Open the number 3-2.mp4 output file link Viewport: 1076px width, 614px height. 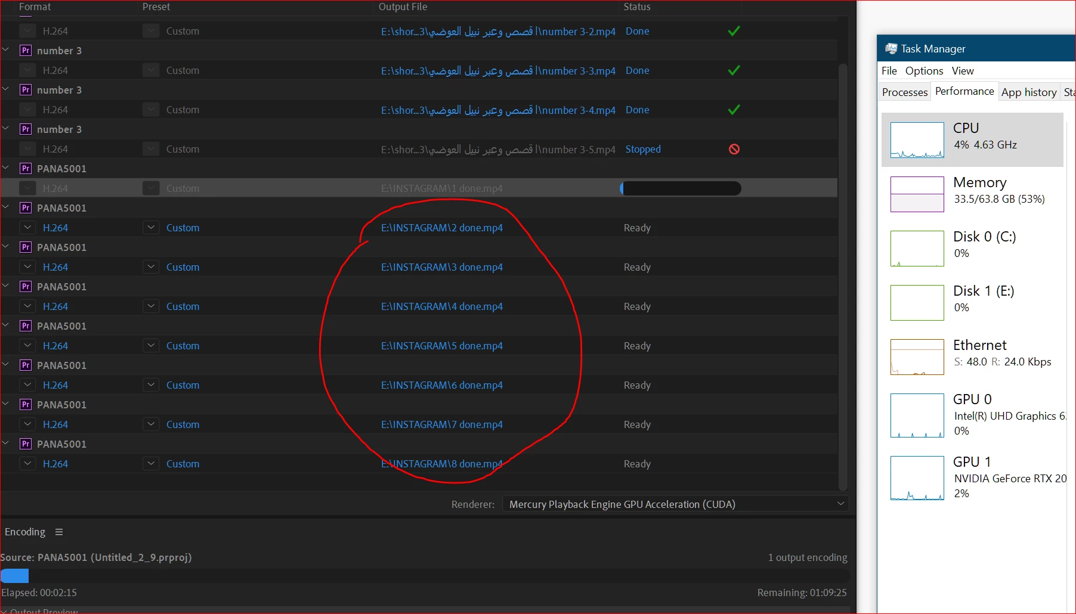(498, 31)
